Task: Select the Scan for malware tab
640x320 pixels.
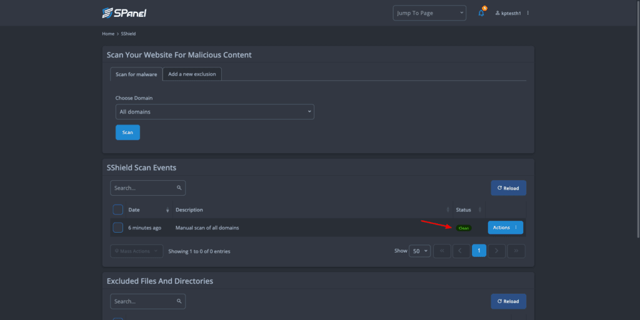Action: click(136, 74)
